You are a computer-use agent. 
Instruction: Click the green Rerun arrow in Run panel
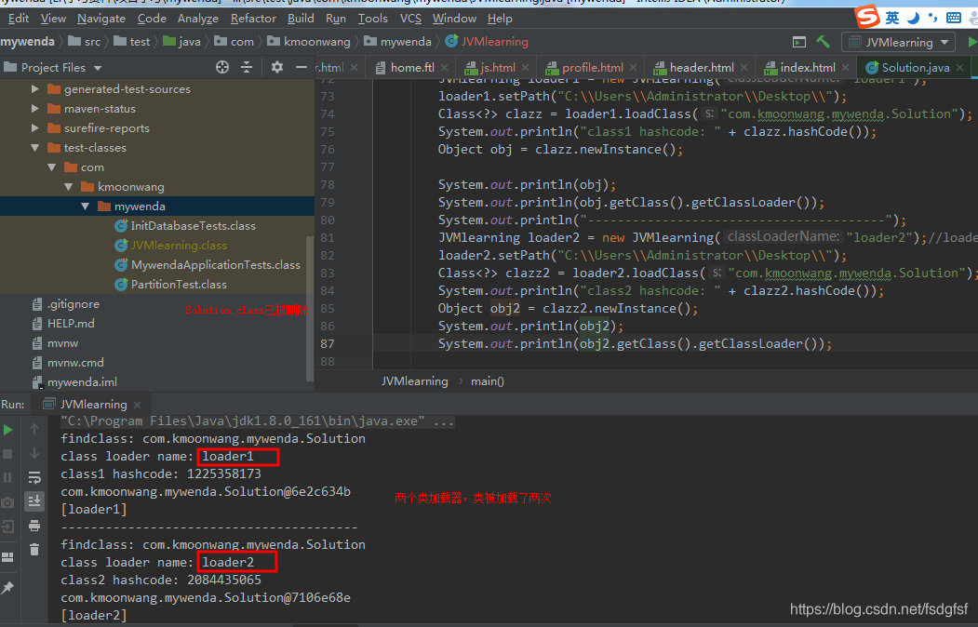click(x=8, y=430)
